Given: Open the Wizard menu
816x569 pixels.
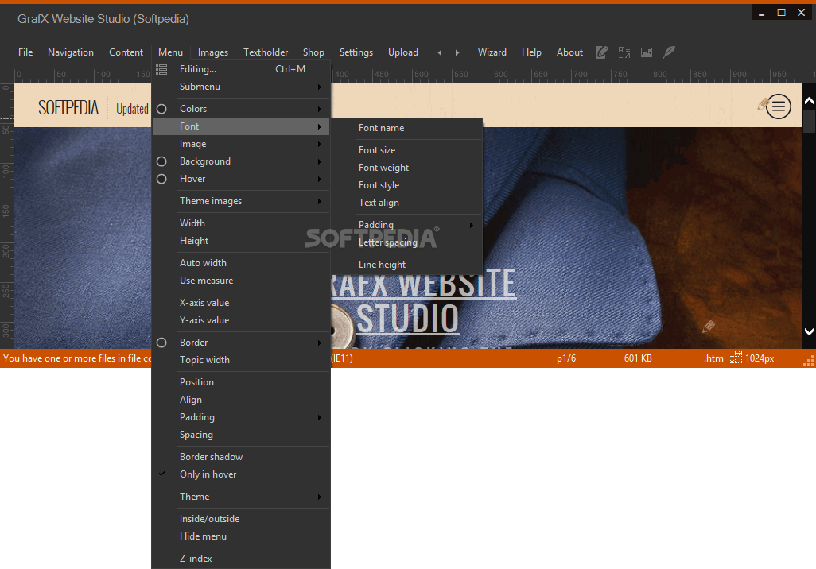Looking at the screenshot, I should [492, 52].
